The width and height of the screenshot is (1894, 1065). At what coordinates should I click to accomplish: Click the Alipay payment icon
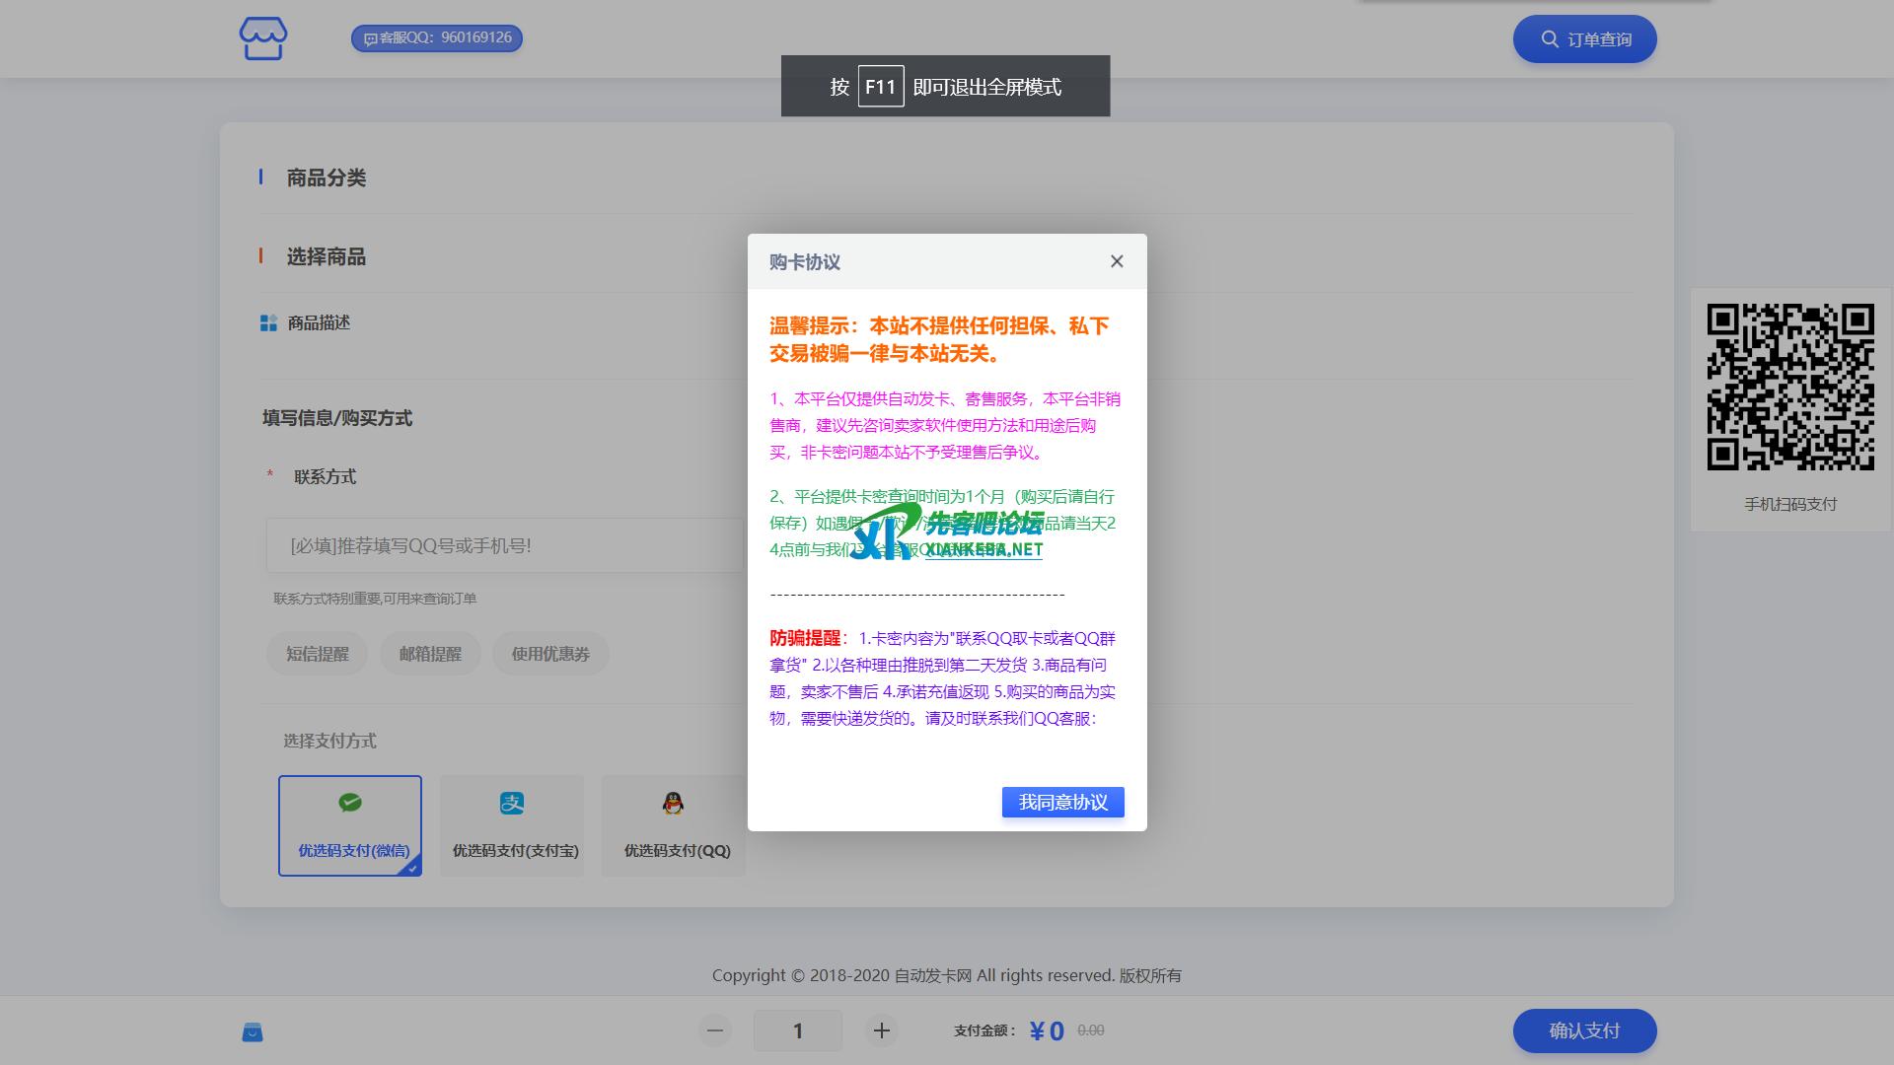[512, 803]
